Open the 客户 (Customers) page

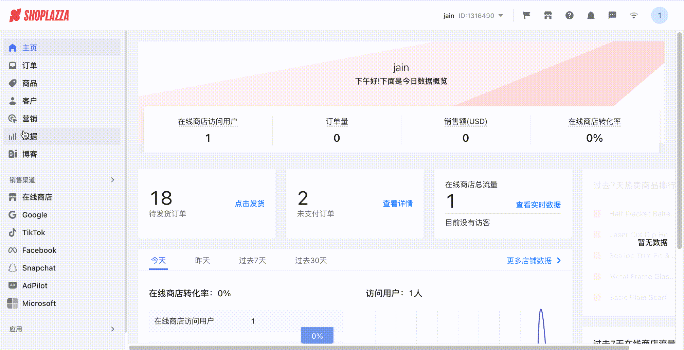(29, 101)
